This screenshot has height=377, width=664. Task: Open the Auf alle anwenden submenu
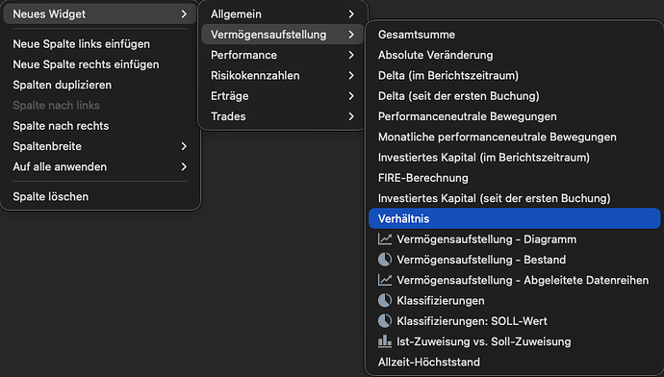100,166
